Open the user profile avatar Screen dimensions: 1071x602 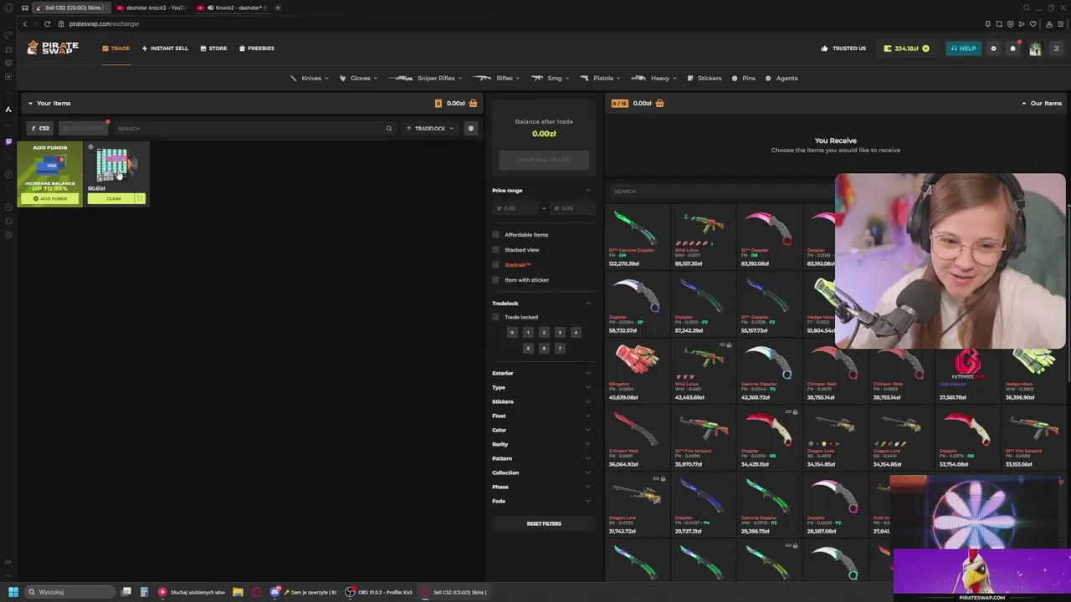1035,48
